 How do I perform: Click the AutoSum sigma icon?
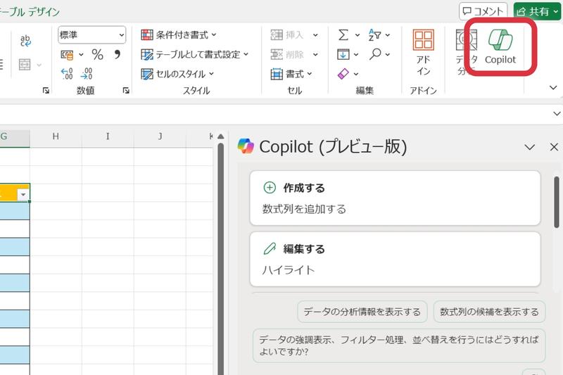pos(343,34)
